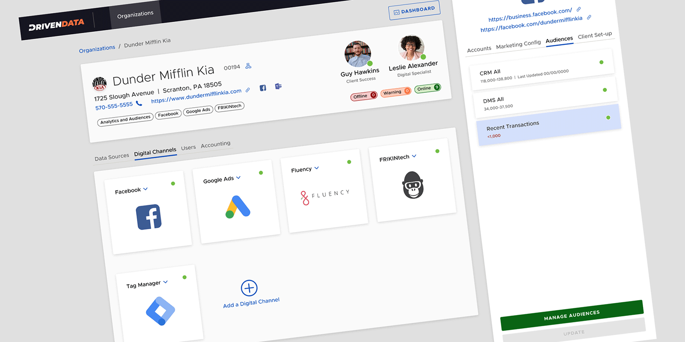The width and height of the screenshot is (685, 342).
Task: Open the facebook.com/dundermifflinkia link
Action: click(x=531, y=24)
